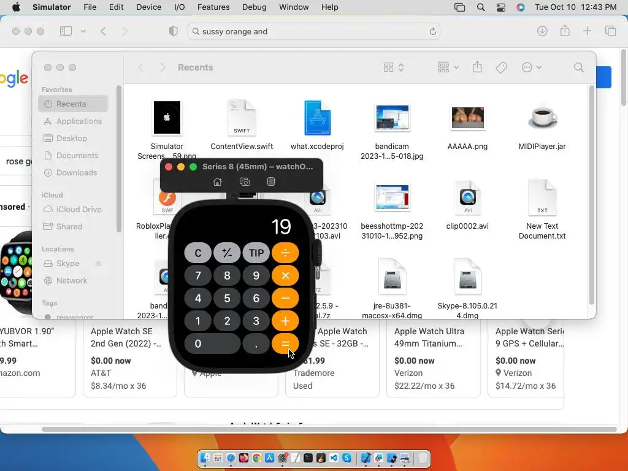Image resolution: width=628 pixels, height=471 pixels.
Task: Click Siri icon in menu bar
Action: pos(520,7)
